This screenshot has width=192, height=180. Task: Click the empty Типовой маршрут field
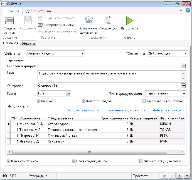[109, 66]
